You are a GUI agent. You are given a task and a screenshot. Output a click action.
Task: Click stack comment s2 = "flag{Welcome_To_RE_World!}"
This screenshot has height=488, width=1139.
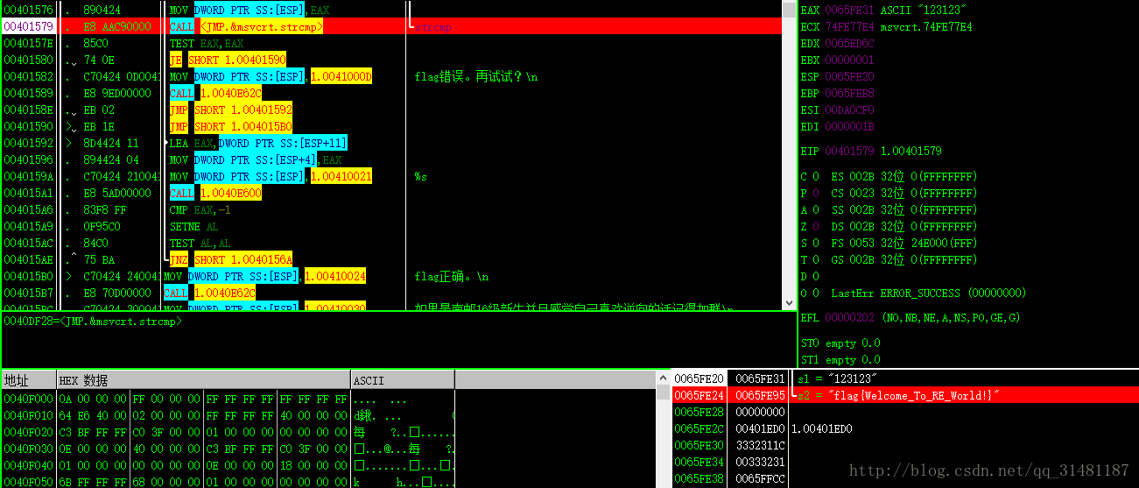897,395
